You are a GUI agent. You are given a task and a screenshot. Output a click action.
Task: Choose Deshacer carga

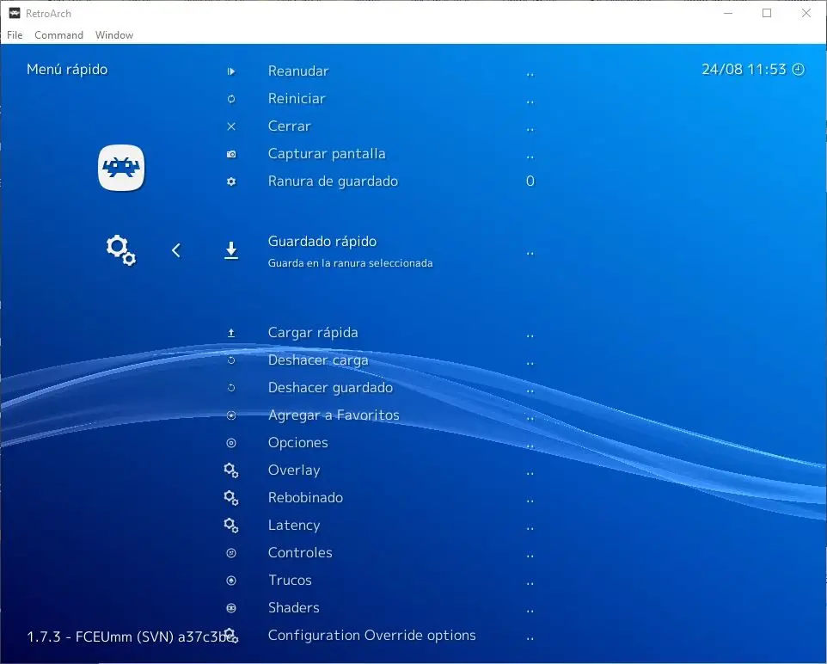[x=318, y=360]
